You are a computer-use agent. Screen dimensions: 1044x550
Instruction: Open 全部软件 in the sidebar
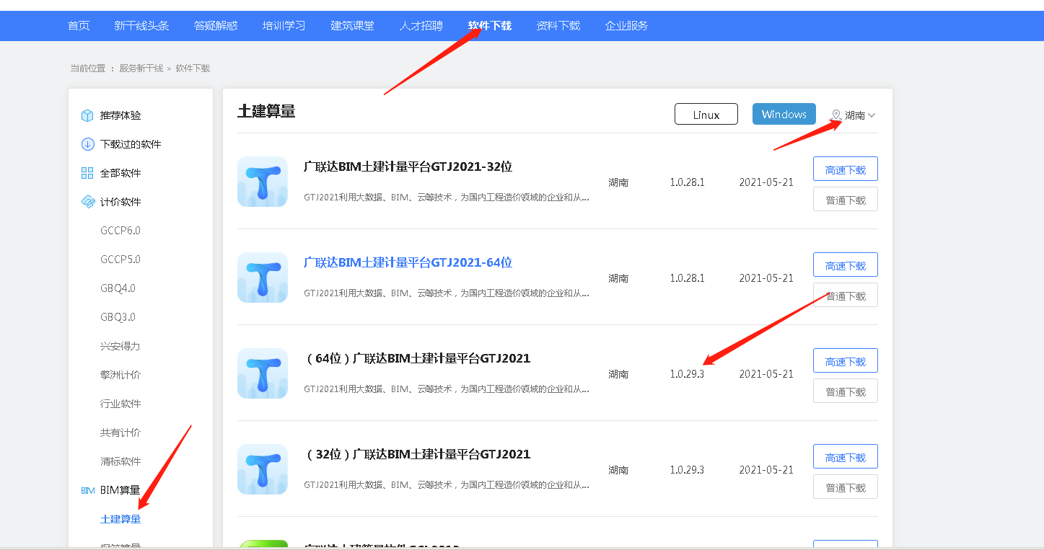click(120, 173)
